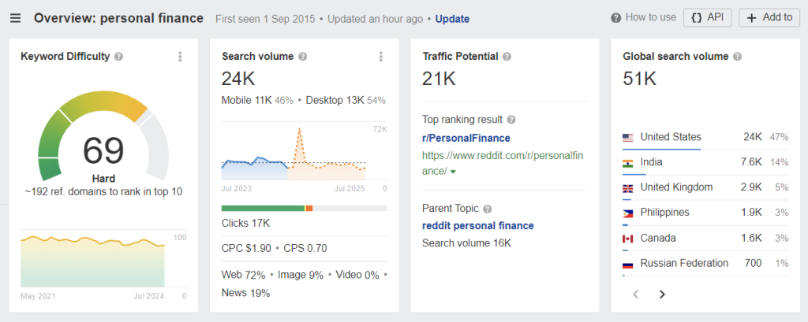Click the Russian Federation flag icon

click(x=627, y=265)
